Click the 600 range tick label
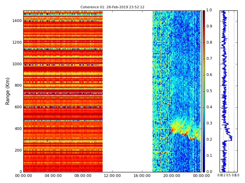This screenshot has width=245, height=183. click(18, 107)
